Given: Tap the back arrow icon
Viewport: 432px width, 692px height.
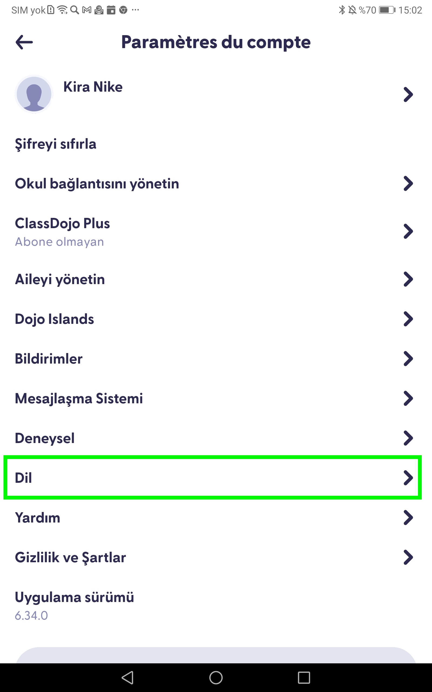Looking at the screenshot, I should click(24, 42).
